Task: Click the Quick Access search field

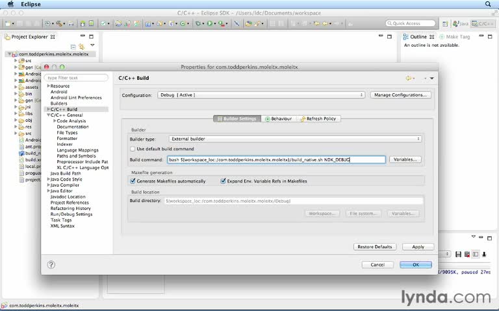Action: pos(410,23)
